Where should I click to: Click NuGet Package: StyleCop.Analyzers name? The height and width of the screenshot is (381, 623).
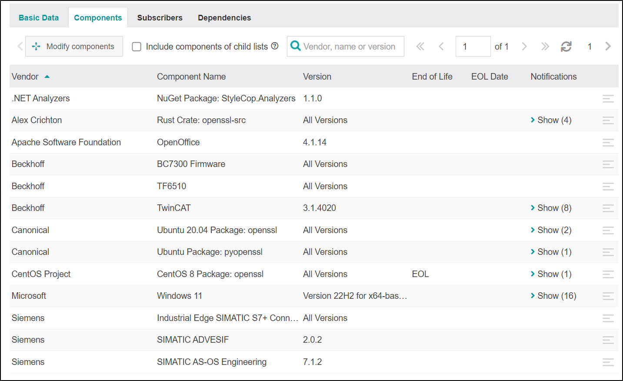226,98
